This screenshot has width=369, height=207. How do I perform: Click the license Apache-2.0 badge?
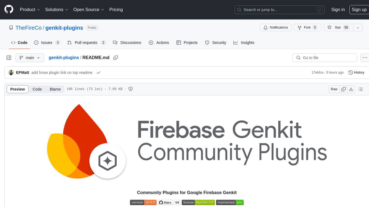click(x=198, y=202)
